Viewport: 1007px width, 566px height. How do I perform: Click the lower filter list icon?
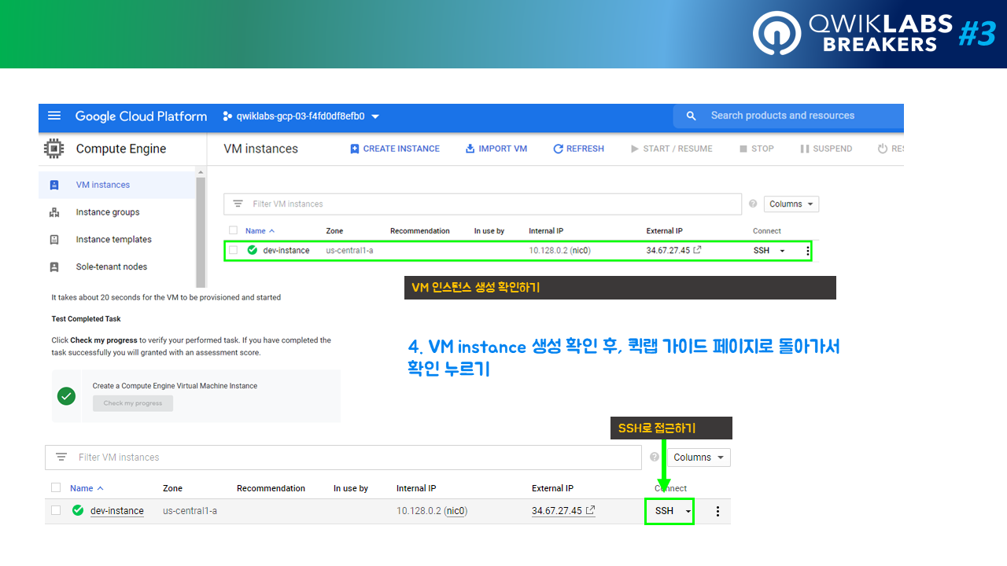(61, 457)
